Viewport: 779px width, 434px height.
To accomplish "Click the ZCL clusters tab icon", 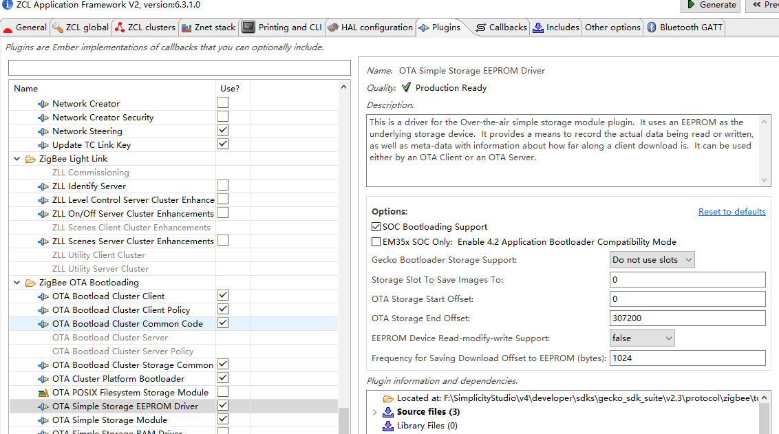I will click(120, 28).
